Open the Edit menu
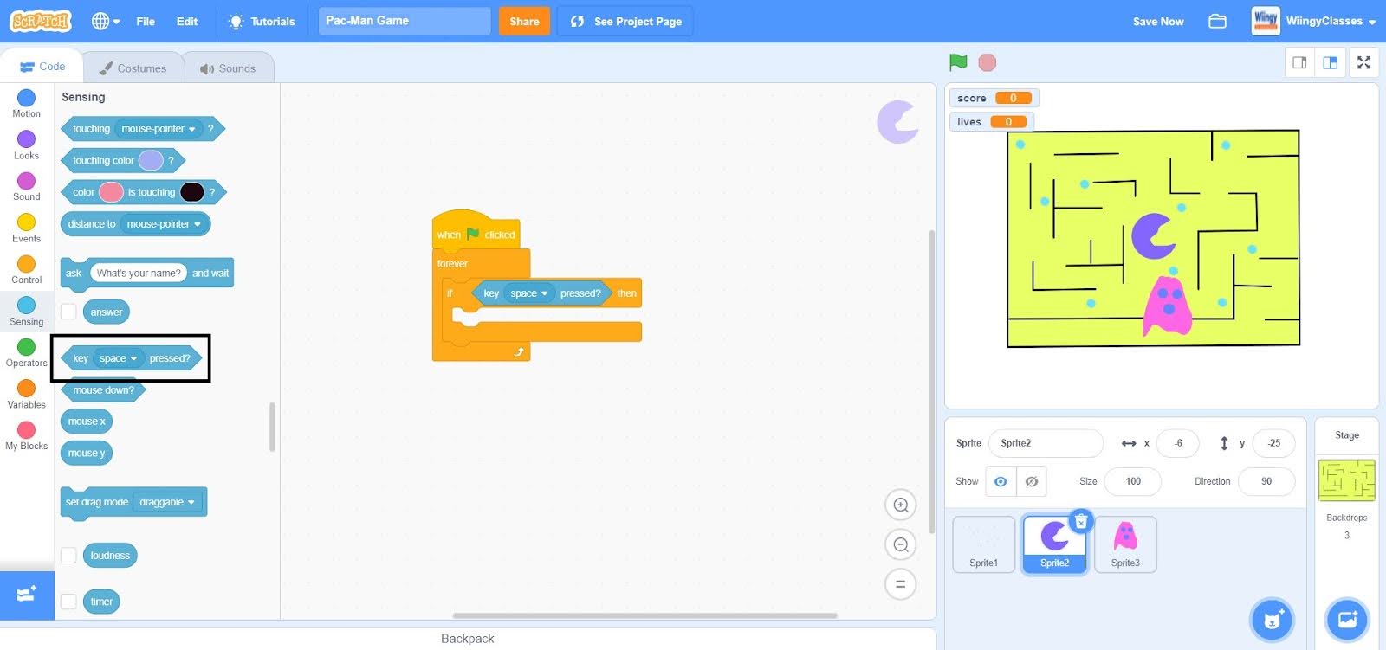This screenshot has height=650, width=1386. 187,21
